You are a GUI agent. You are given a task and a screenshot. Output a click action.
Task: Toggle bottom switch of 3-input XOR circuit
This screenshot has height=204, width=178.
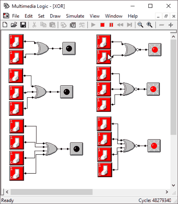pos(16,108)
